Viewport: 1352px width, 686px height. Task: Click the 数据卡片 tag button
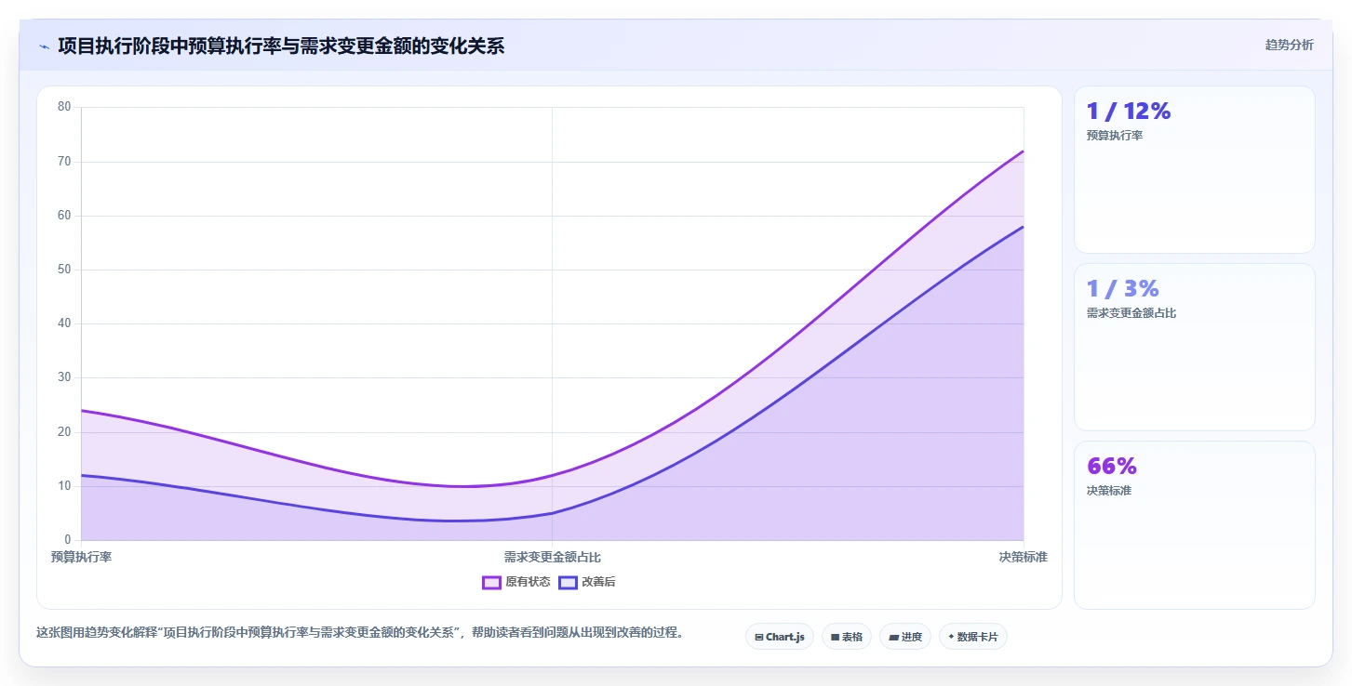(973, 637)
